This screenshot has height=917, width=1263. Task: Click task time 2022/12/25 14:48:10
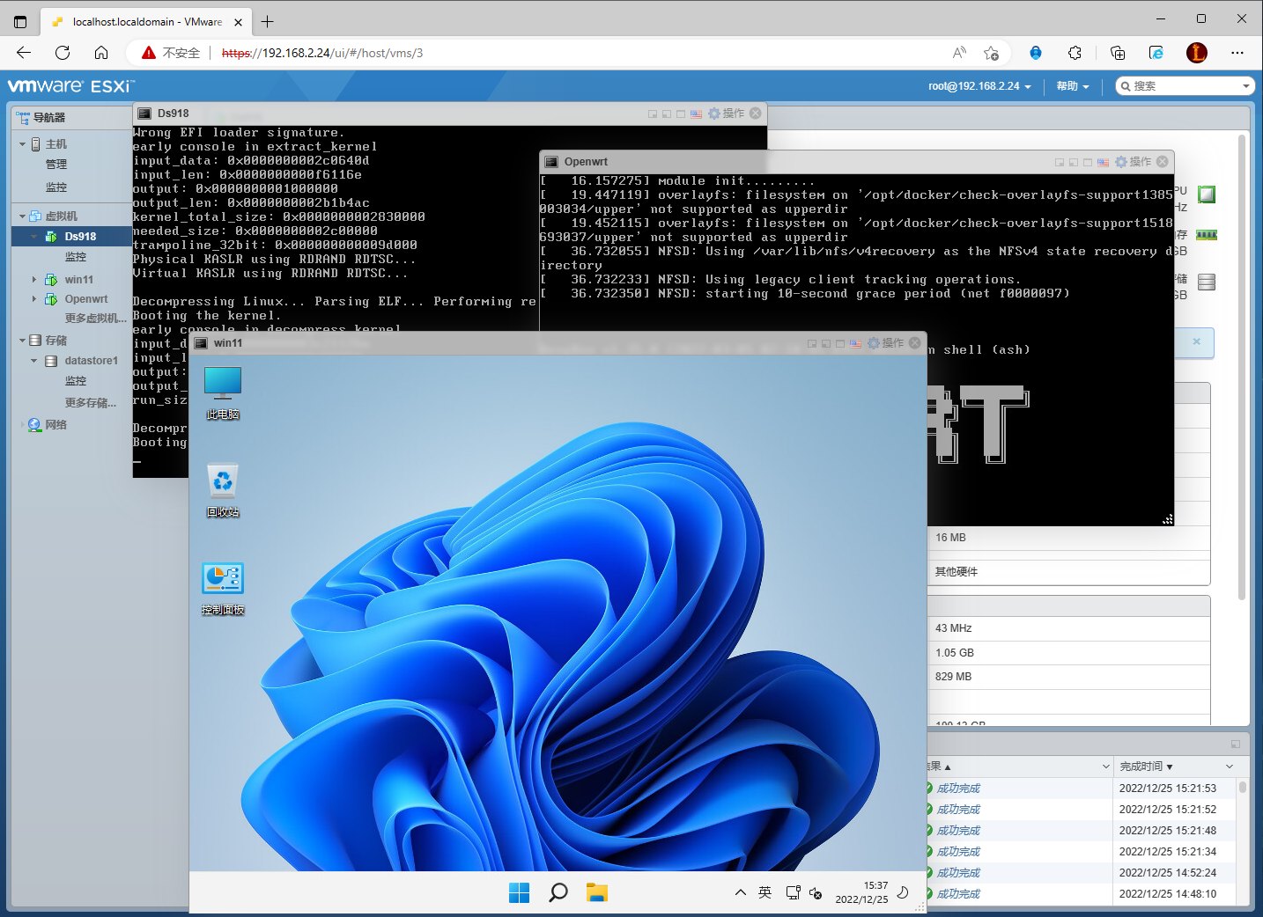click(x=1168, y=894)
